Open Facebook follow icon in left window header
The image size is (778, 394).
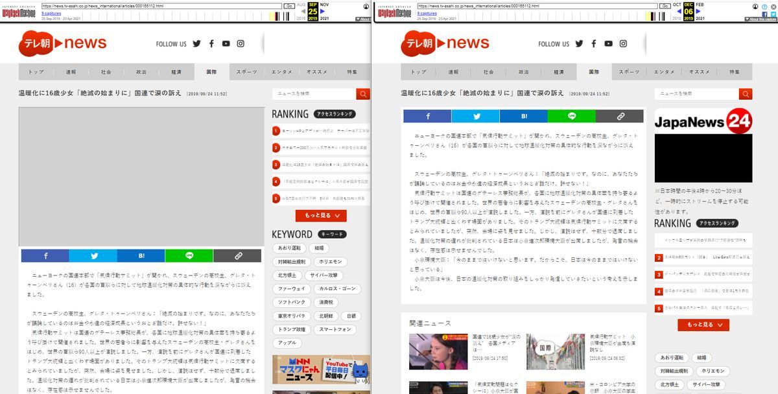point(211,43)
